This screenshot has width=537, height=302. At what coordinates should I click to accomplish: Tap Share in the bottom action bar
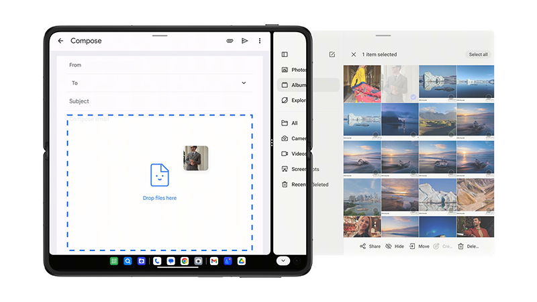(x=370, y=246)
